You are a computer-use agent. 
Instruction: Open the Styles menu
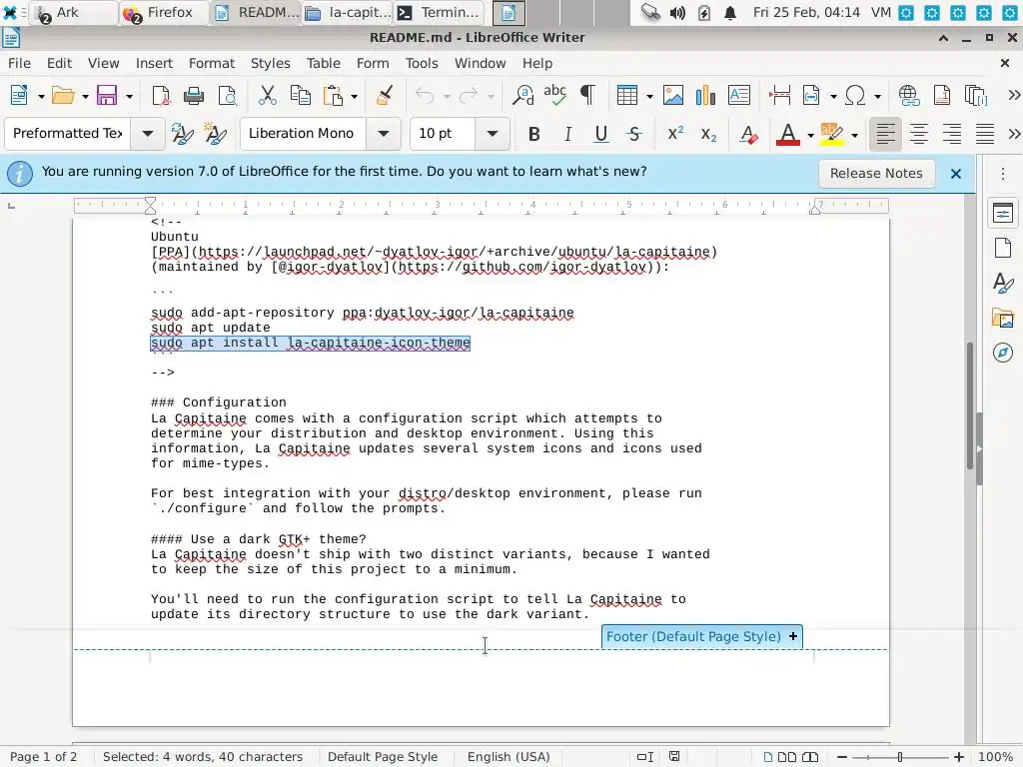coord(270,63)
